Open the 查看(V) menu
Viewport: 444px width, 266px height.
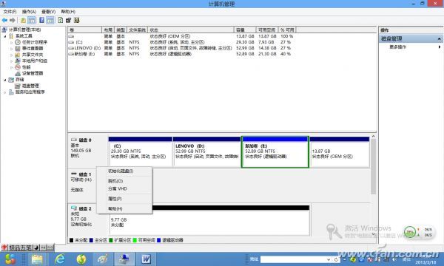click(x=48, y=12)
